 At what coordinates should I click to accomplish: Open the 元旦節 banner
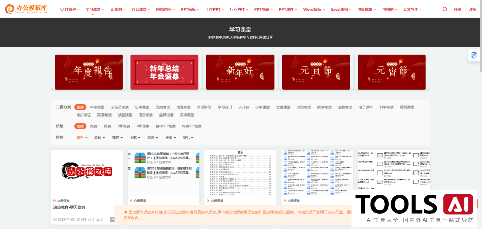point(316,72)
